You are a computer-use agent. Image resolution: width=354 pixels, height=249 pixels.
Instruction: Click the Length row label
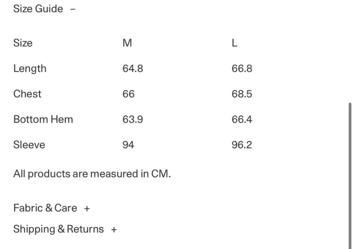pos(30,69)
